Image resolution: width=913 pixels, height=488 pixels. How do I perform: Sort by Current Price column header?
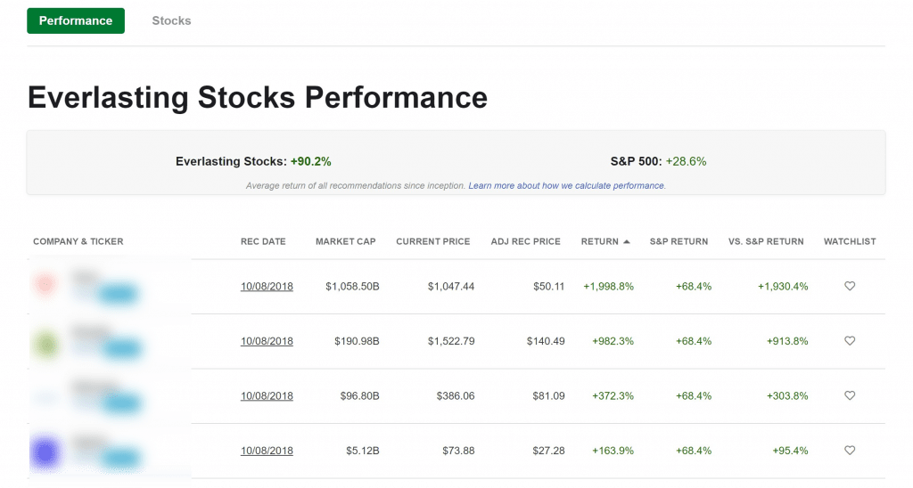pos(432,241)
